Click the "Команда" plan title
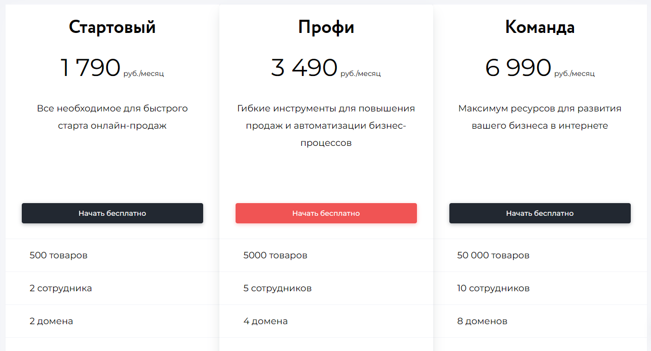 (540, 27)
